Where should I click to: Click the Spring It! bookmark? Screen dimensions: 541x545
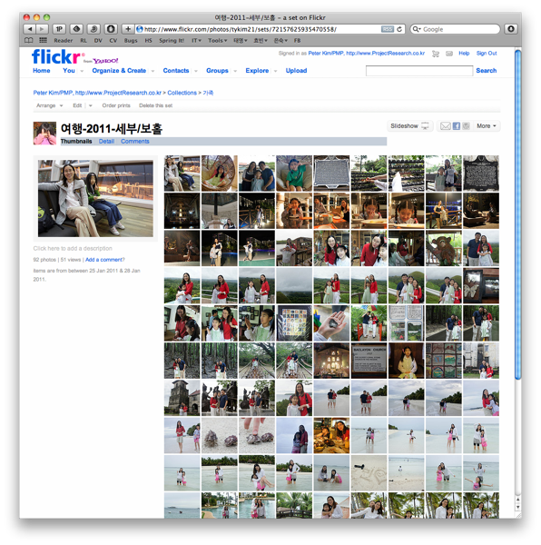point(172,41)
